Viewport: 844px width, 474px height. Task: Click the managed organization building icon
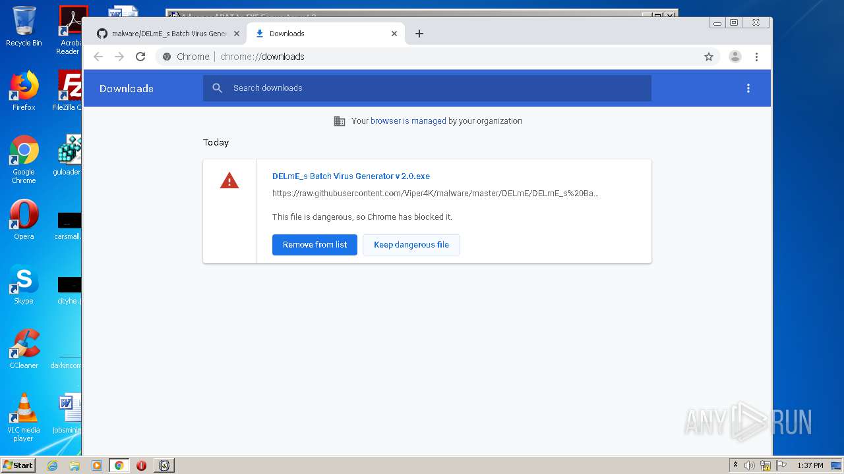[340, 121]
